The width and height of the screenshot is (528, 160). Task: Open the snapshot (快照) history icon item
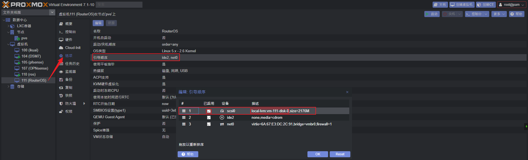click(61, 95)
